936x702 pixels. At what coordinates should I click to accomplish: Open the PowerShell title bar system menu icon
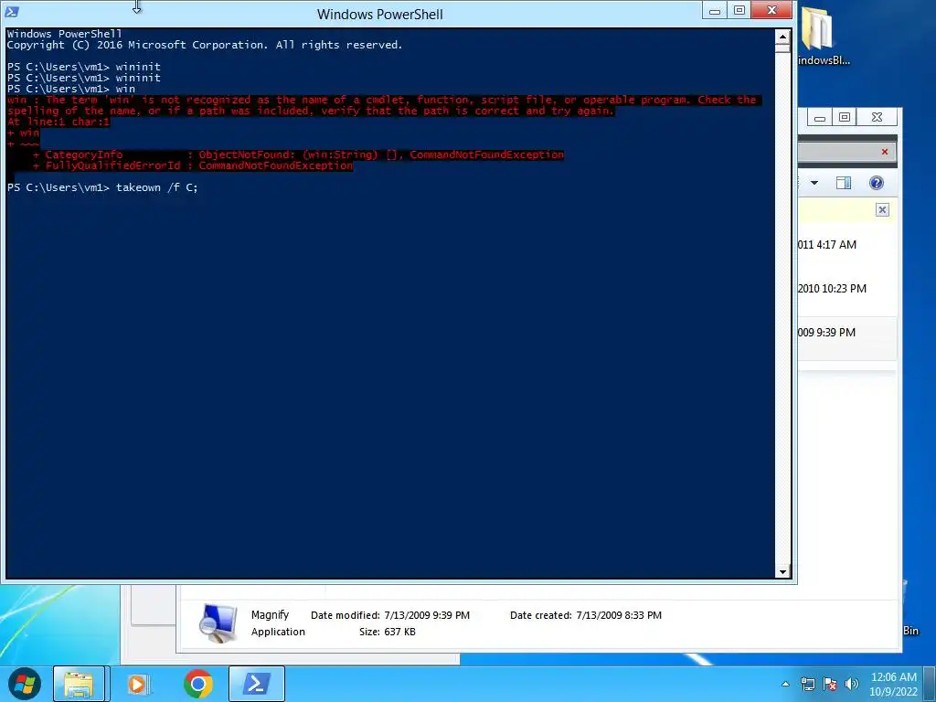(x=11, y=11)
